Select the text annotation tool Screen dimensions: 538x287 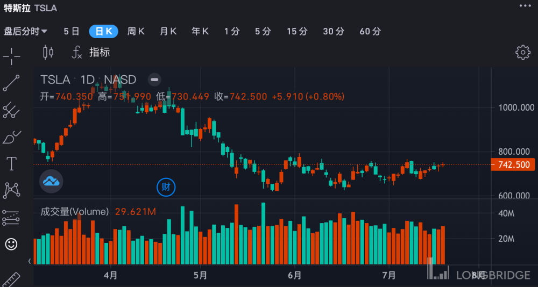pyautogui.click(x=11, y=163)
